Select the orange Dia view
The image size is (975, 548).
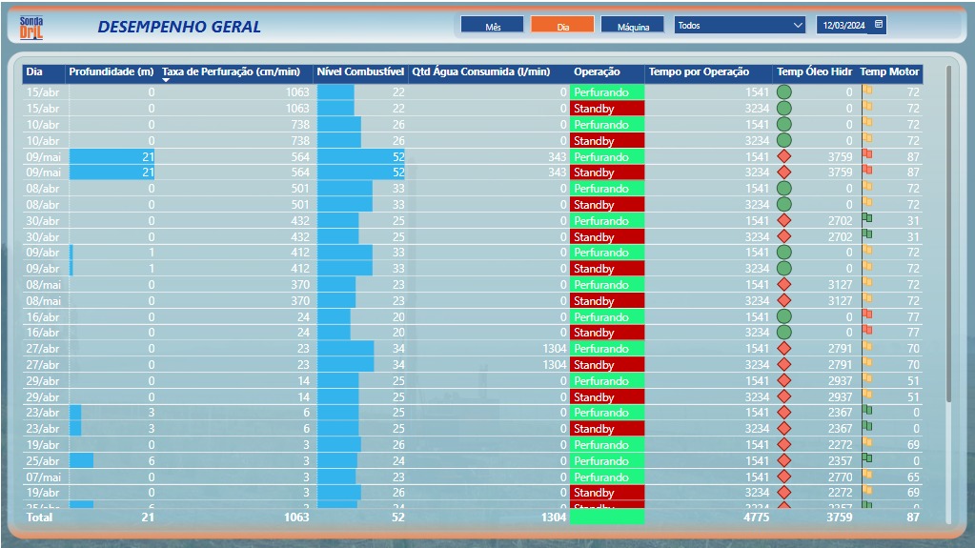562,25
